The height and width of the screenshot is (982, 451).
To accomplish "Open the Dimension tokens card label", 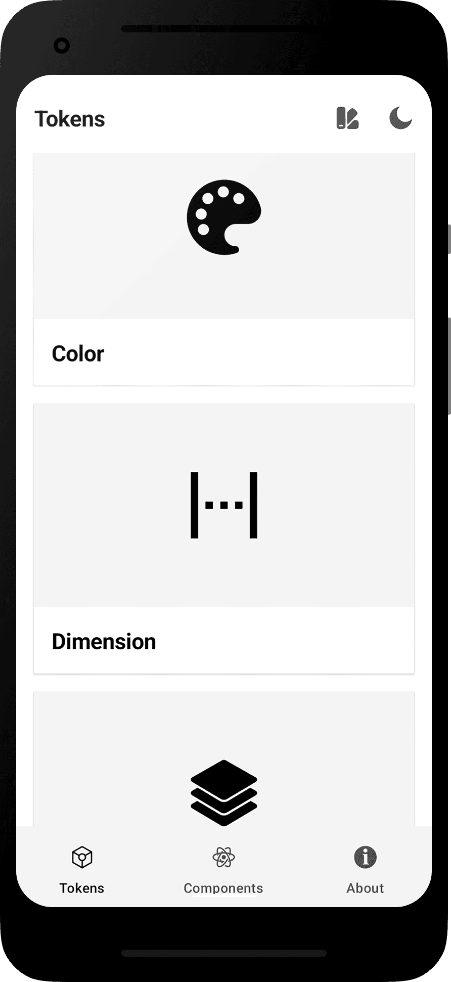I will tap(104, 641).
